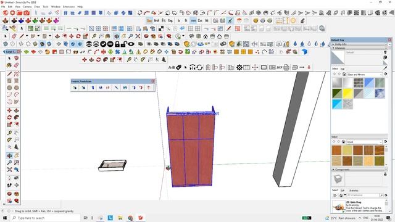Select the Follow Me tool in left palette
This screenshot has width=395, height=222.
tap(17, 118)
